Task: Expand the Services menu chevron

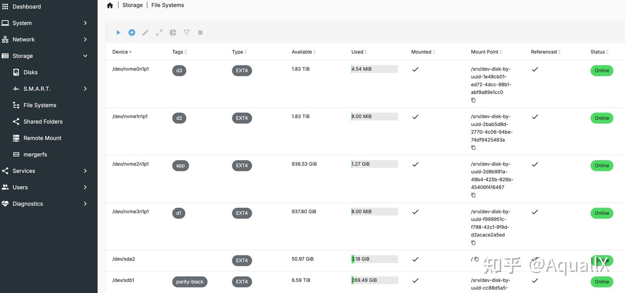Action: coord(85,171)
